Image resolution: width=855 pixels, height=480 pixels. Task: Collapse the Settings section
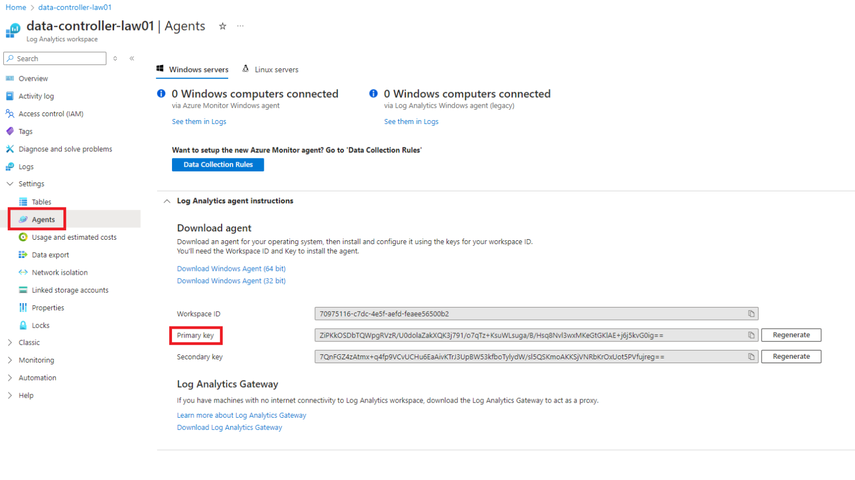[x=10, y=184]
